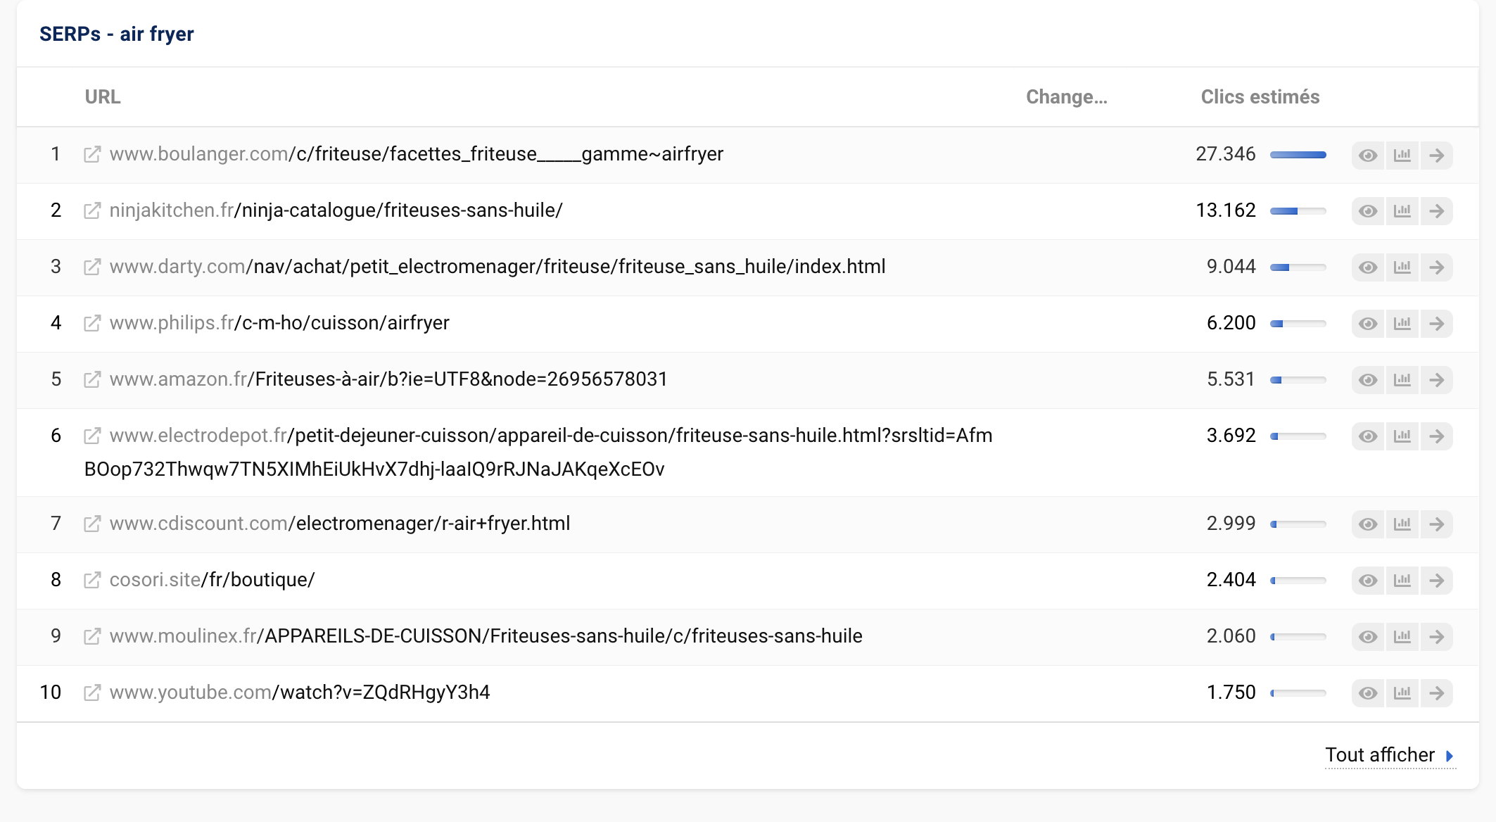Select the 13.162 estimated clicks value

(1226, 210)
